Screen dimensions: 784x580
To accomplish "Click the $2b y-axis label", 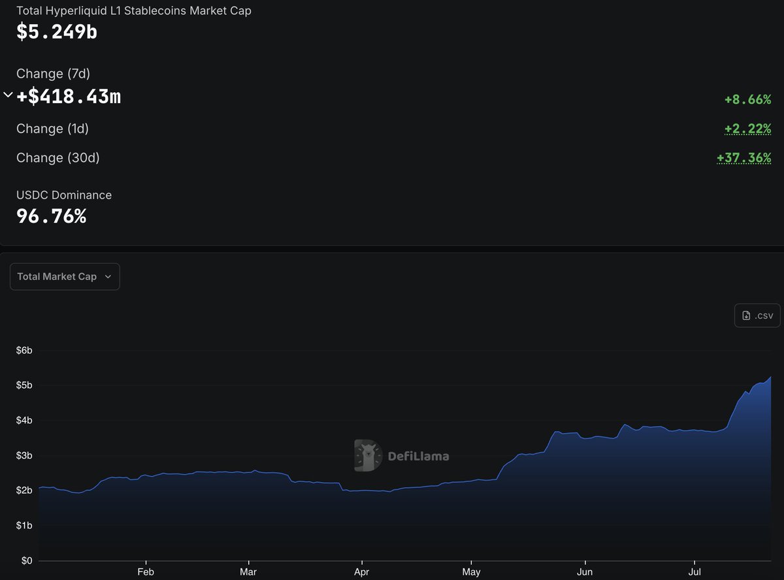I will 24,490.
